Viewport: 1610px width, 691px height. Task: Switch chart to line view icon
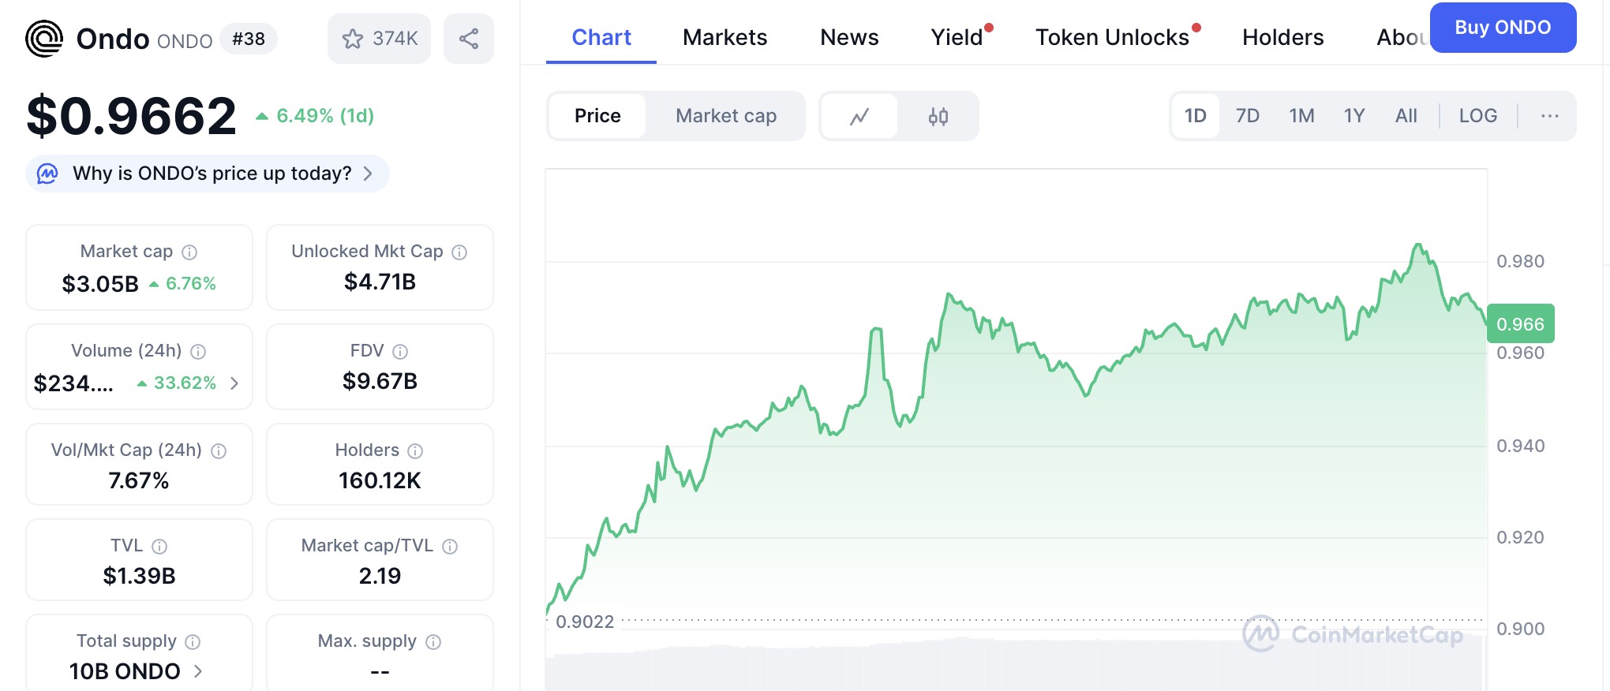point(859,116)
